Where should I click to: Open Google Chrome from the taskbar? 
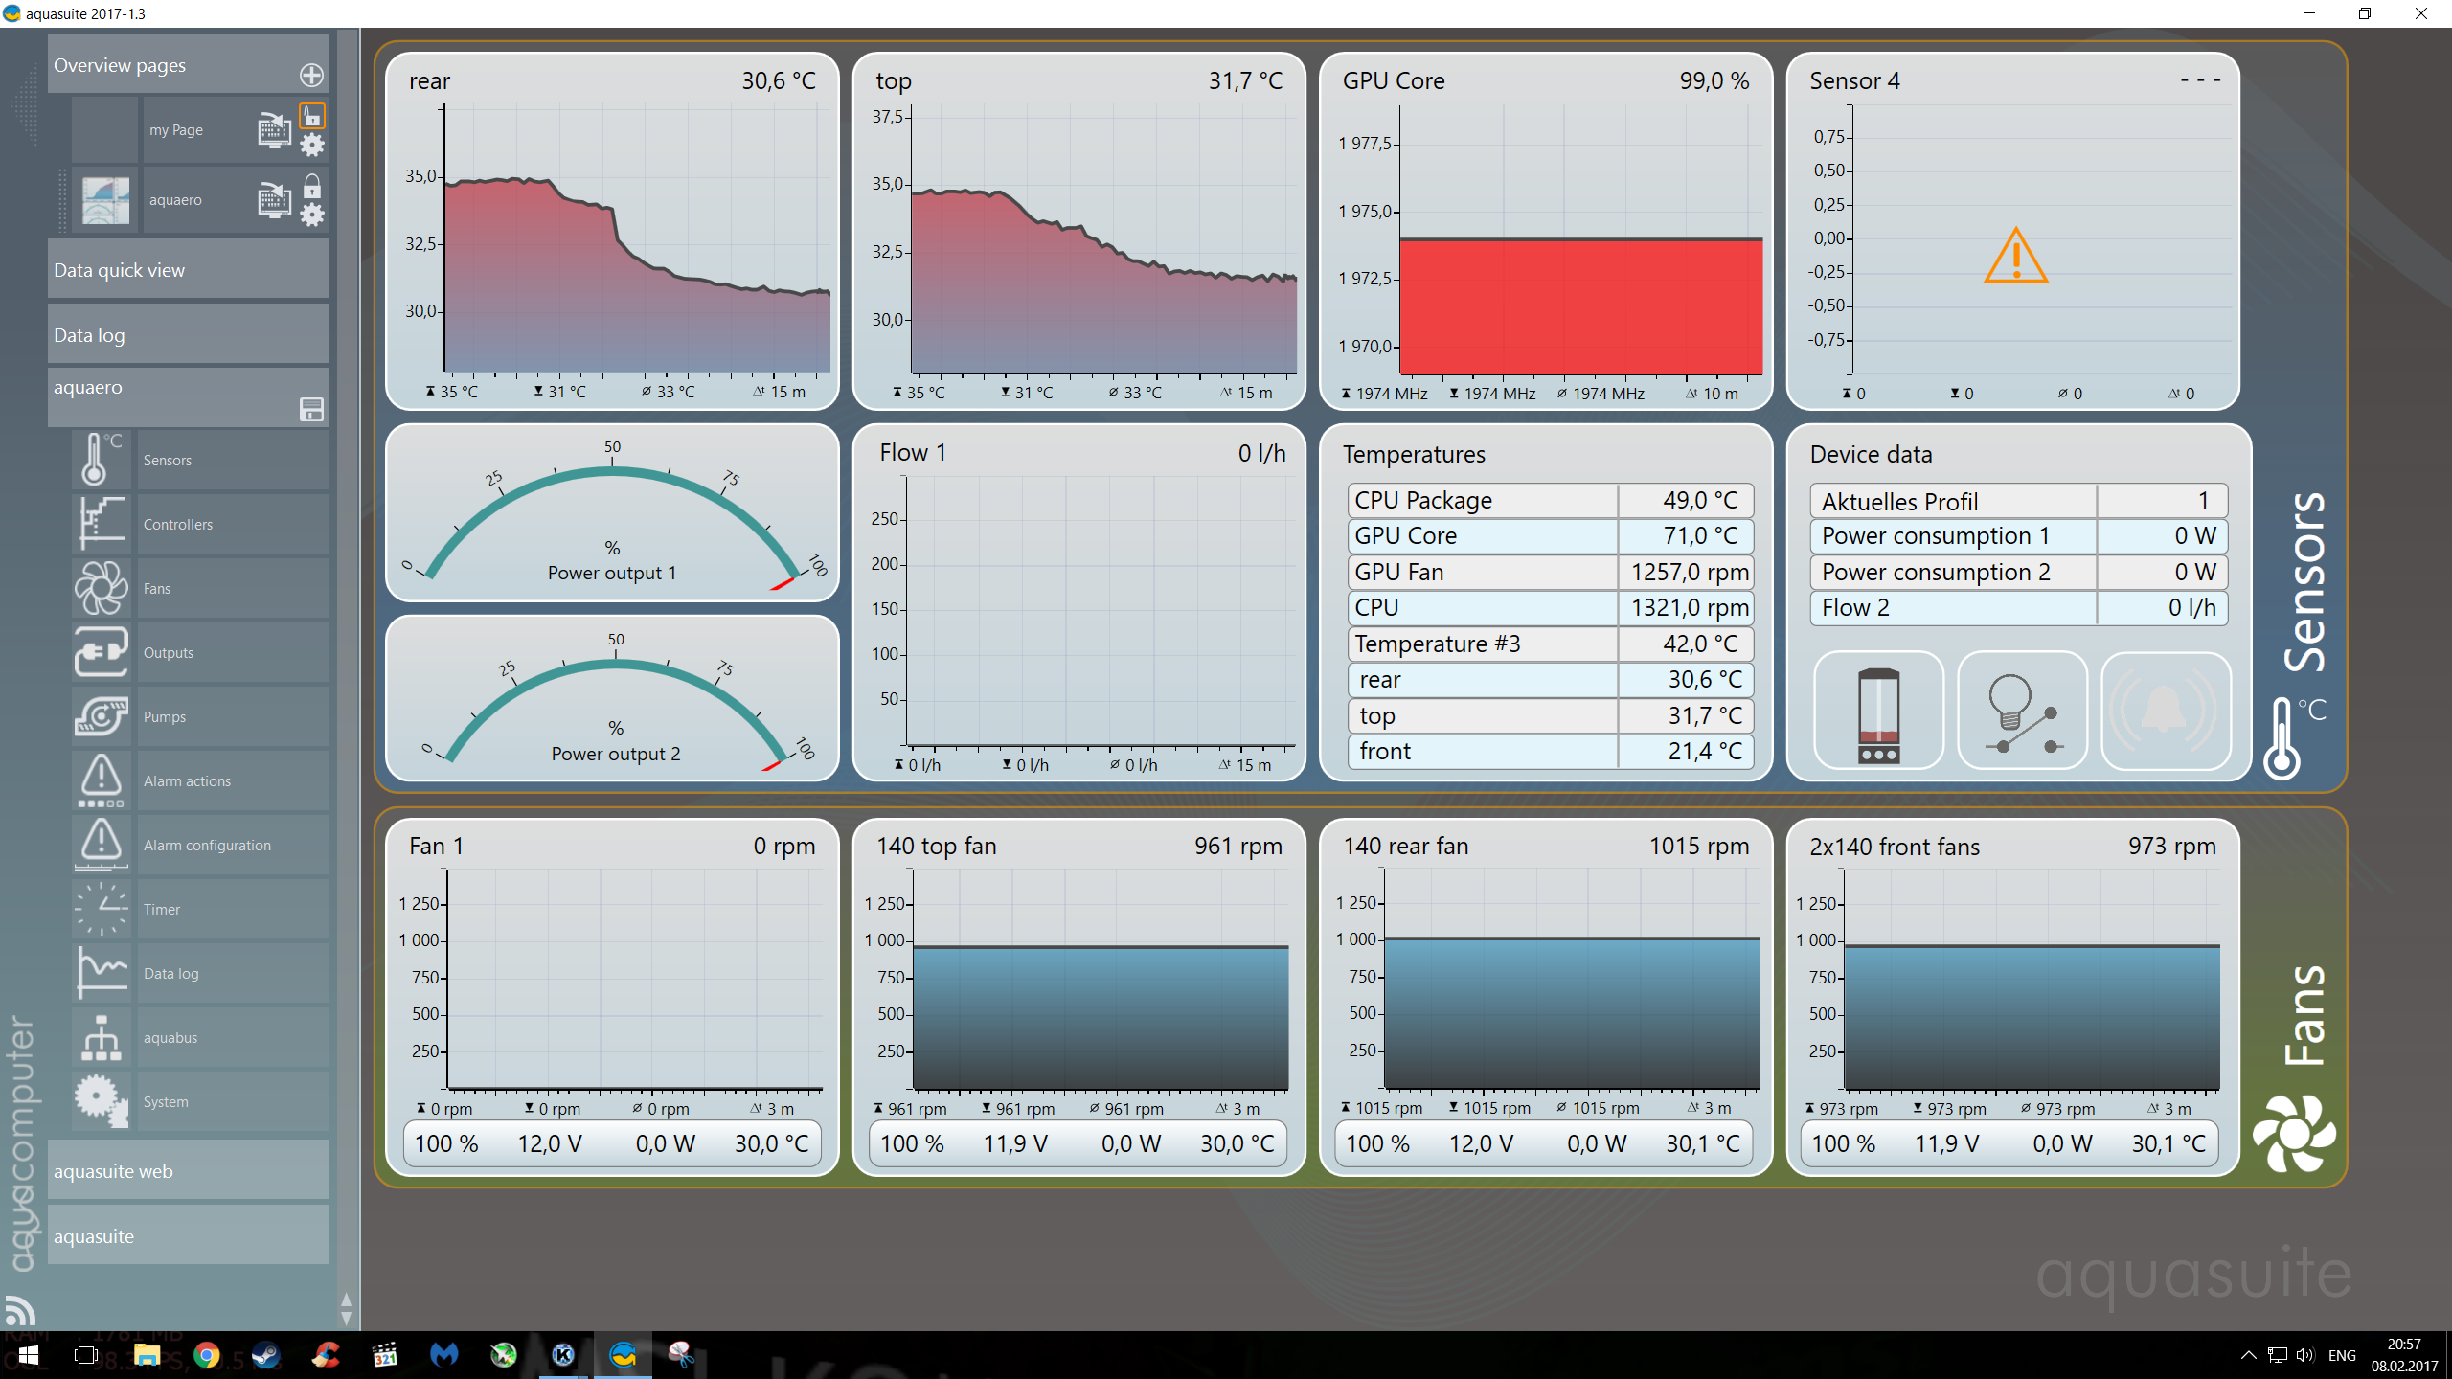[206, 1355]
